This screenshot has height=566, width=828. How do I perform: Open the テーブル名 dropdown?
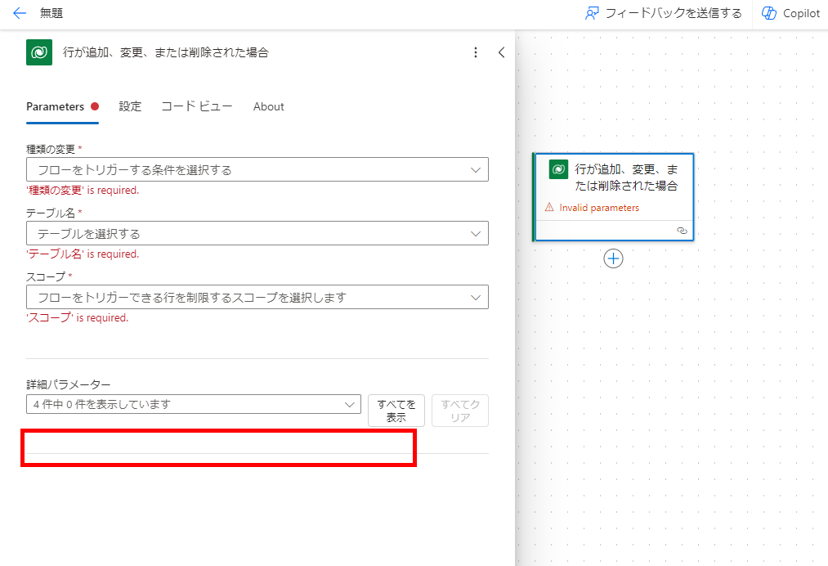click(x=257, y=234)
